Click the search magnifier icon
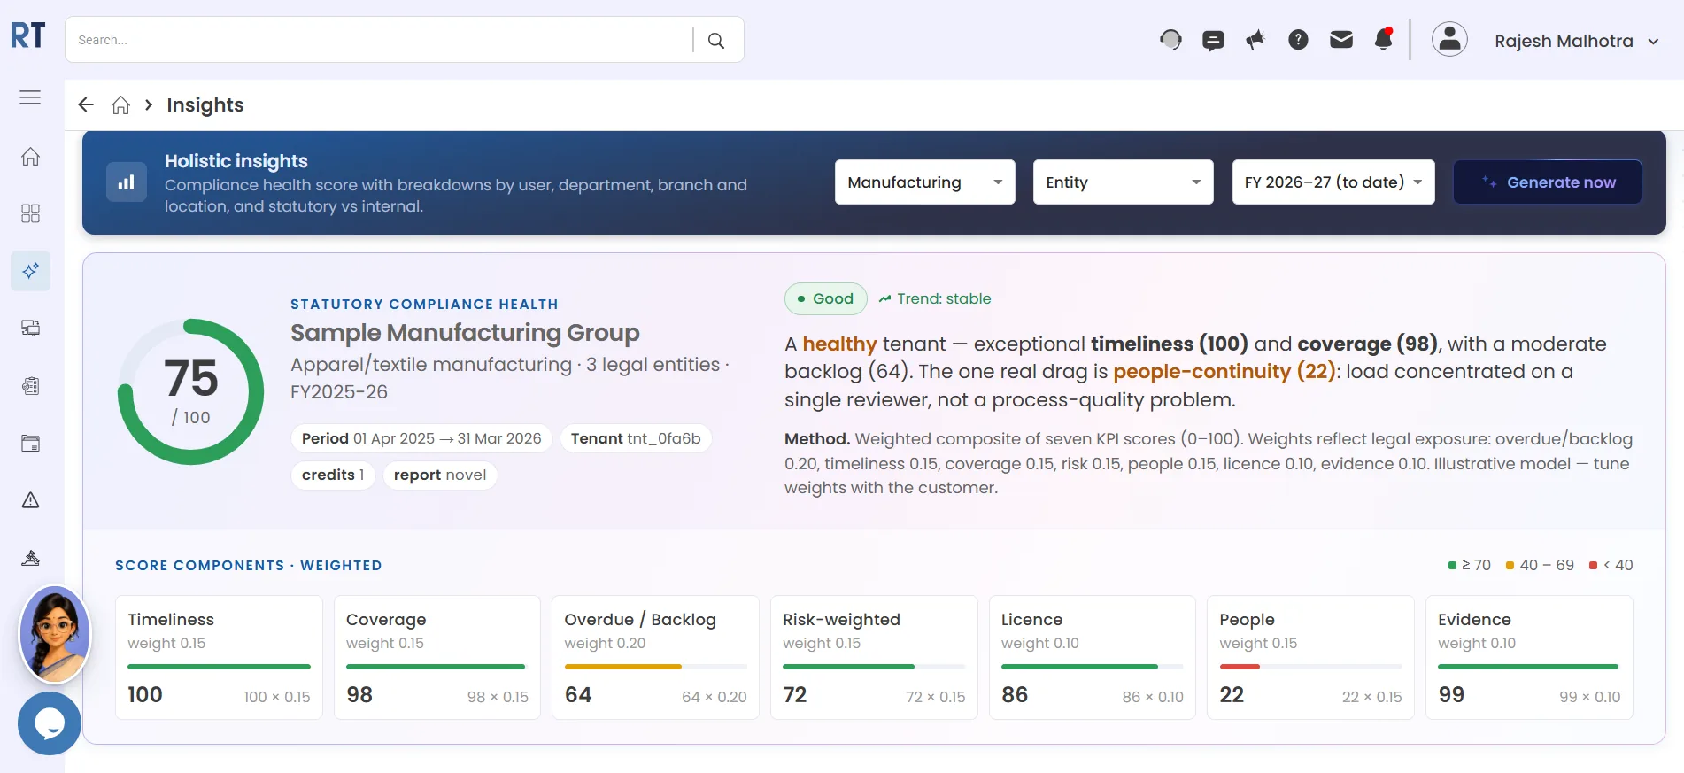The height and width of the screenshot is (773, 1684). (x=716, y=40)
